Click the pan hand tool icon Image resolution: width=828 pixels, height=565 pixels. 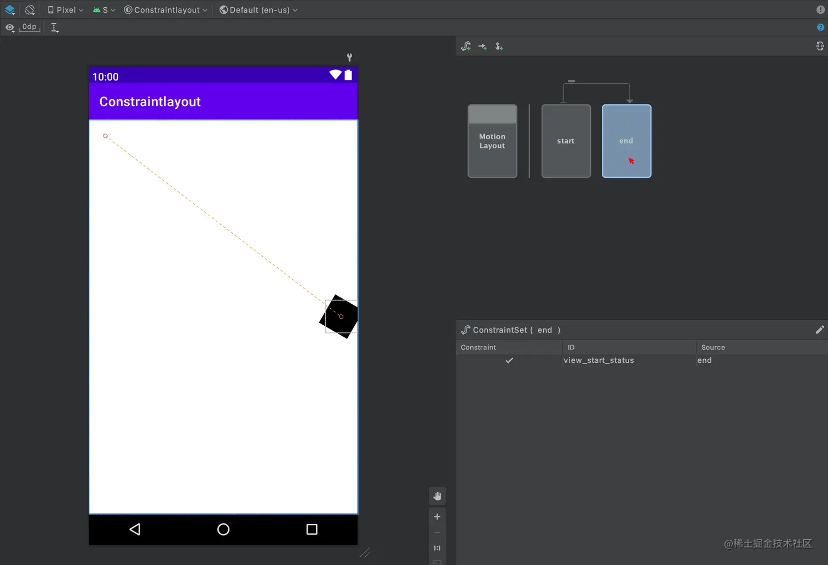coord(437,496)
